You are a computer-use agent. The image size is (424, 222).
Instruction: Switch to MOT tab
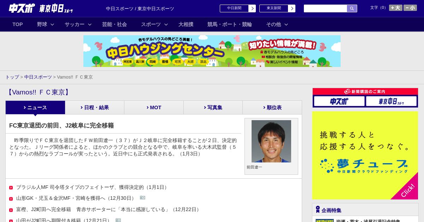tap(154, 107)
